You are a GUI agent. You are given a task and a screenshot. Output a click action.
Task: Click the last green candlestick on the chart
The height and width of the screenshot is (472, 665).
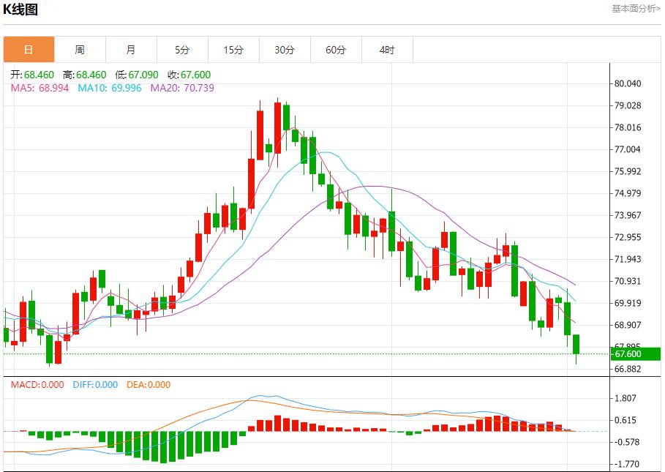click(576, 345)
